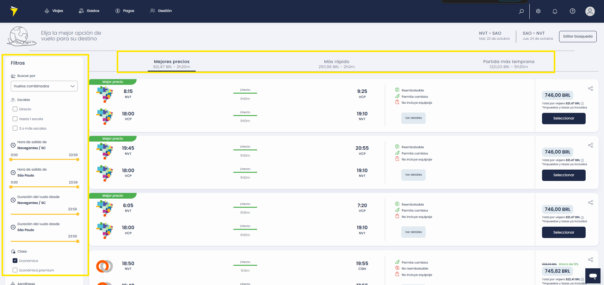Go to the yellow arrow home logo
Viewport: 604px width, 285px height.
(14, 11)
